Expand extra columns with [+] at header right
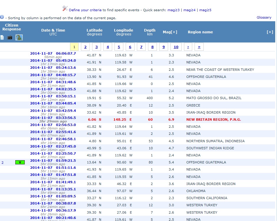 click(270, 32)
